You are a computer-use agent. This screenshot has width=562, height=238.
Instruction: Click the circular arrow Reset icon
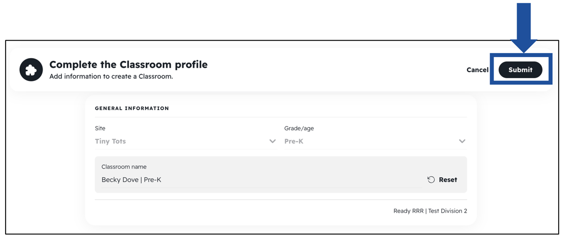[x=431, y=179]
